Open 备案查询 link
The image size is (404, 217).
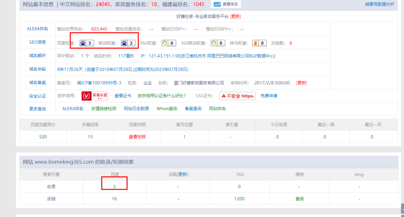pyautogui.click(x=193, y=108)
